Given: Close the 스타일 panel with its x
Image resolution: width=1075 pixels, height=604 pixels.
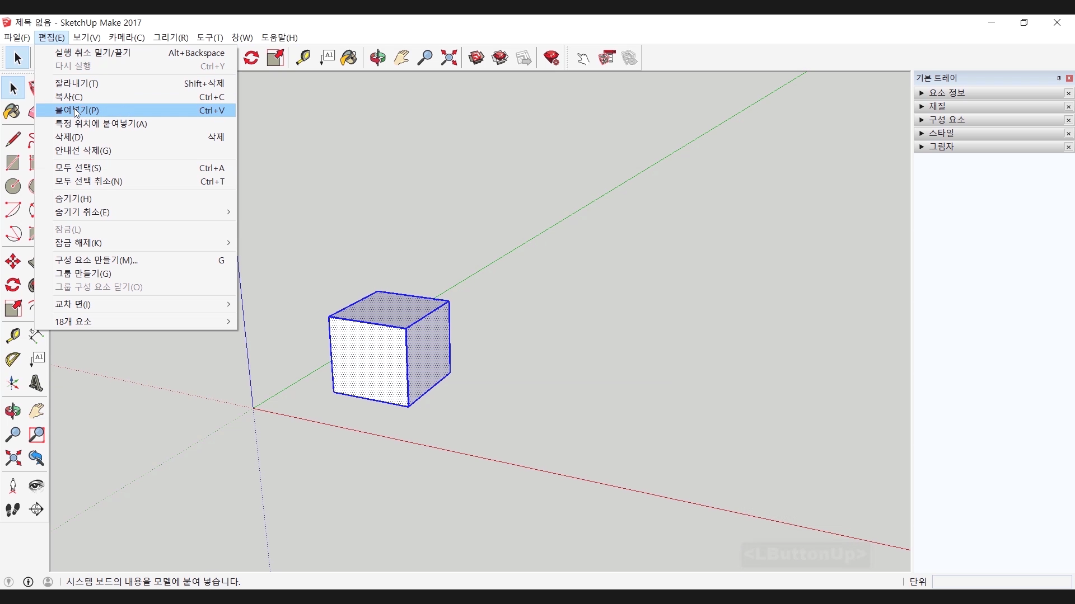Looking at the screenshot, I should 1068,134.
